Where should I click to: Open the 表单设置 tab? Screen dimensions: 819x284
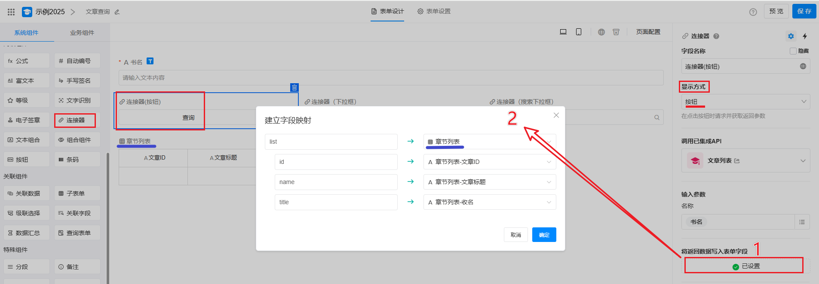(434, 11)
